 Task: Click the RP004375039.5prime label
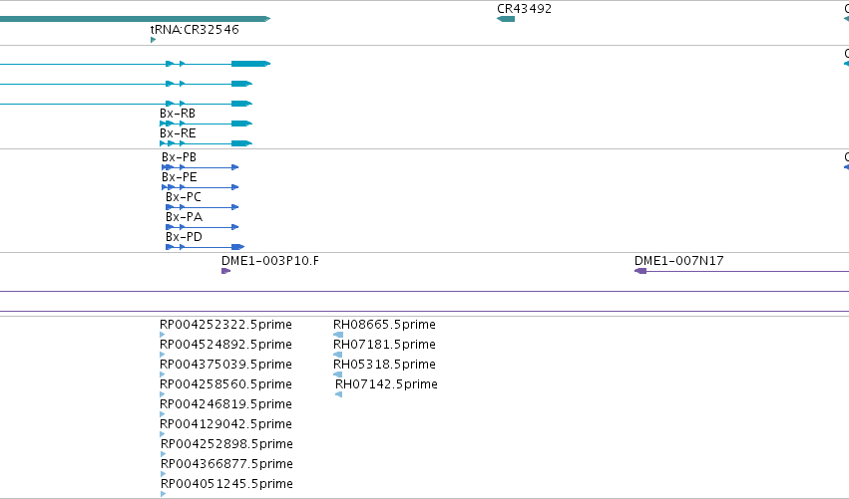point(225,365)
